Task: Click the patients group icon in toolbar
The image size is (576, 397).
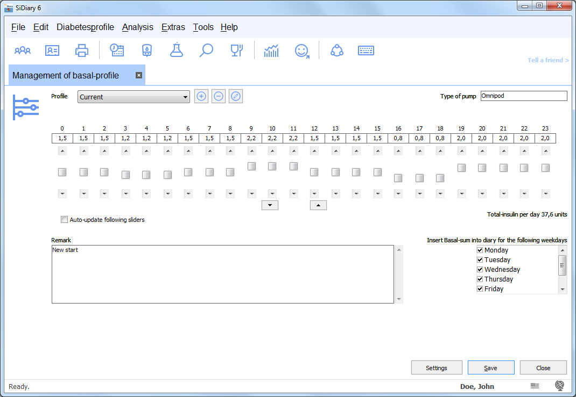Action: click(23, 50)
